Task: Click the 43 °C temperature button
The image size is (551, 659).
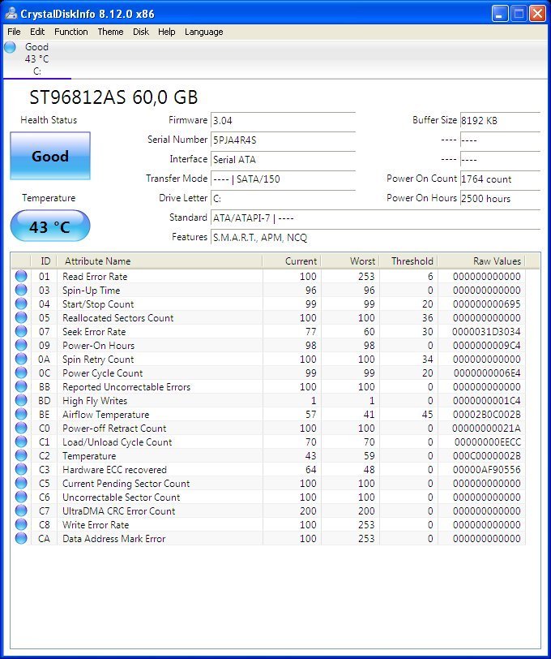Action: click(x=50, y=227)
